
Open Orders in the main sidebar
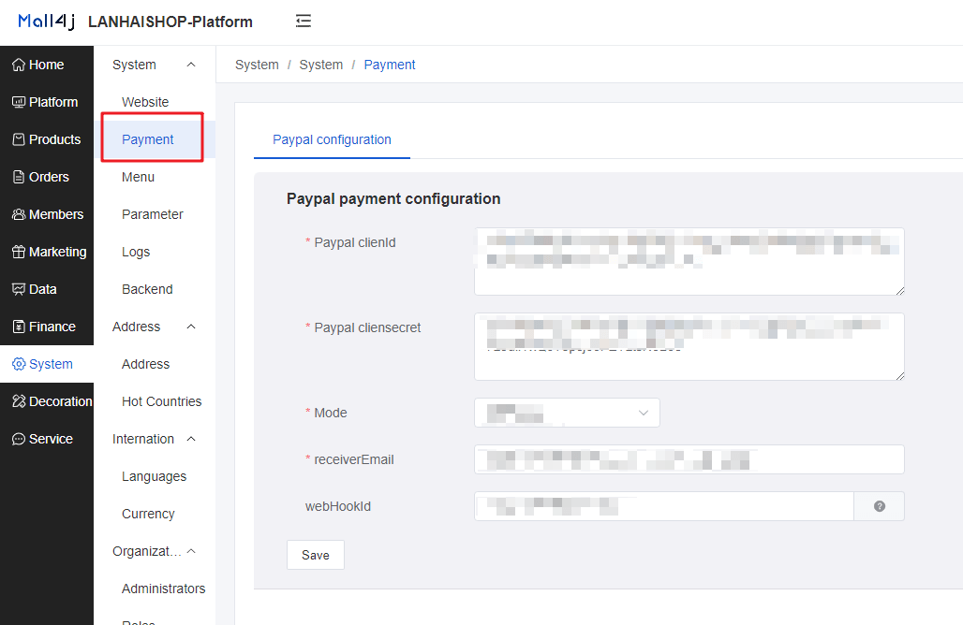click(47, 177)
